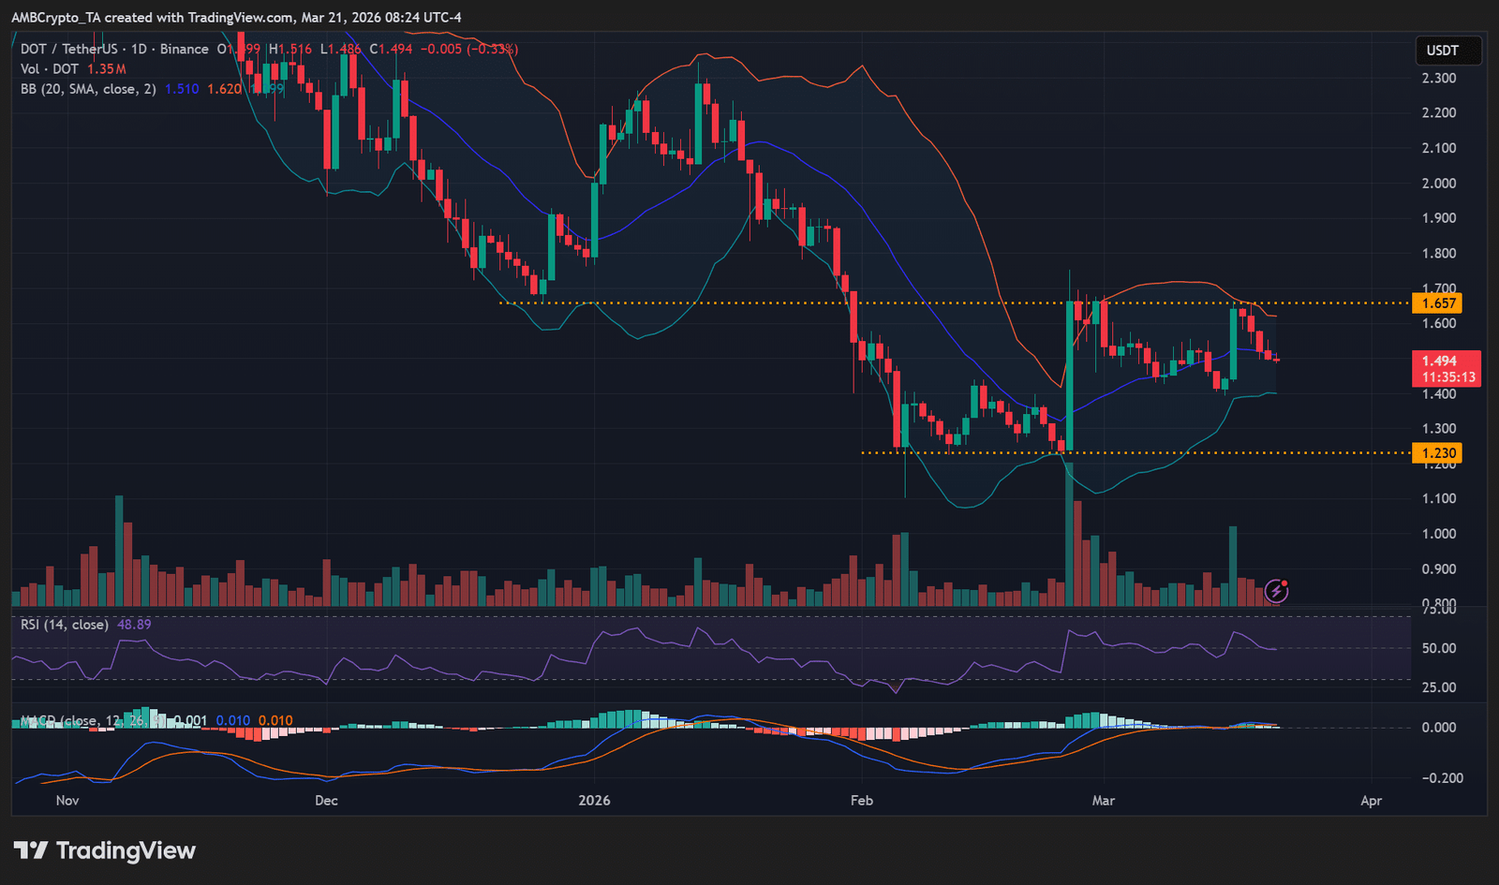This screenshot has width=1499, height=885.
Task: Click the red 1.494 current price label
Action: click(x=1439, y=361)
